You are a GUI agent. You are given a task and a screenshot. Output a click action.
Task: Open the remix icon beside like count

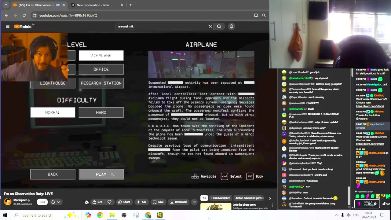[x=87, y=202]
